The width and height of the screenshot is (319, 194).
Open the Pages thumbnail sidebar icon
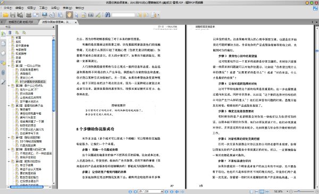coord(3,43)
